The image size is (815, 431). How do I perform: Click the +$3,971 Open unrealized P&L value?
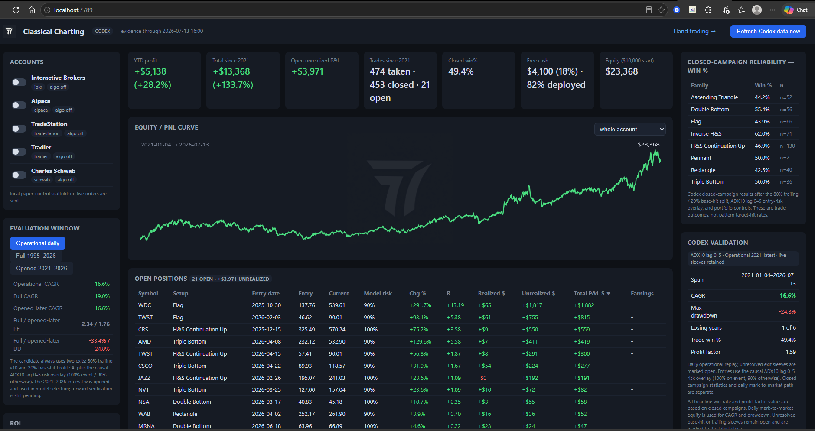click(307, 71)
